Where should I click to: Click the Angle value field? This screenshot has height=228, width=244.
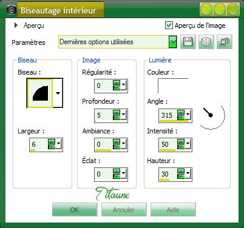click(x=168, y=115)
